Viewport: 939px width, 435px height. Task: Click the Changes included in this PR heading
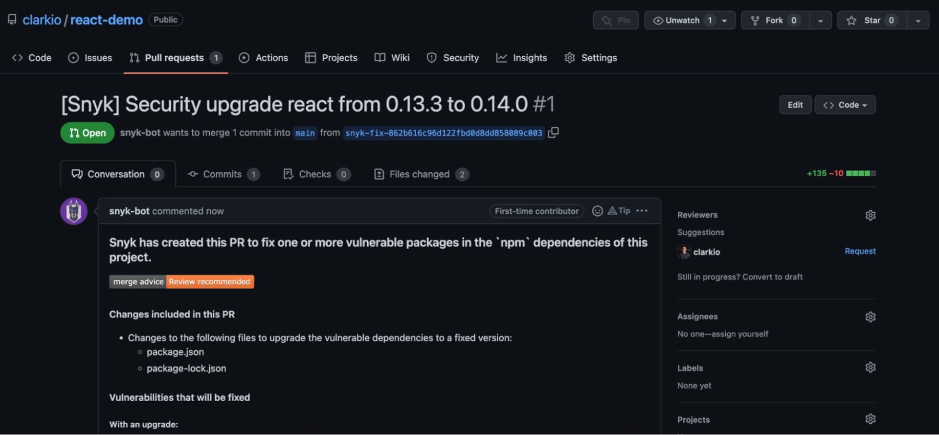(172, 315)
